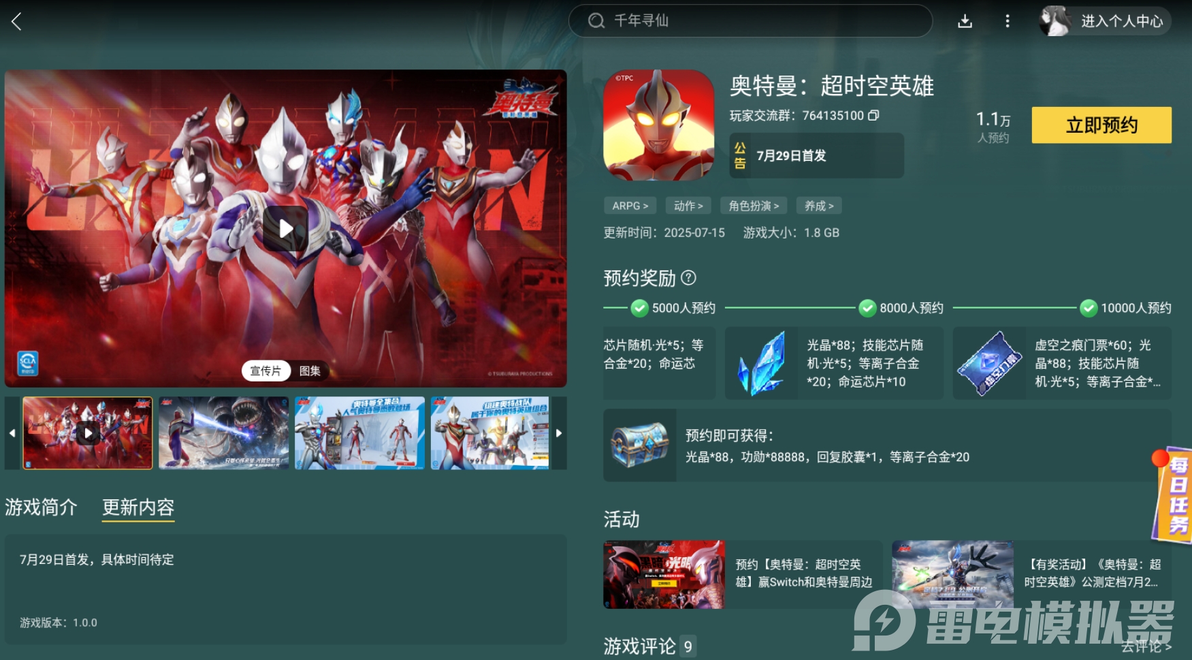The height and width of the screenshot is (660, 1192).
Task: Tap the user avatar picture
Action: click(x=1054, y=21)
